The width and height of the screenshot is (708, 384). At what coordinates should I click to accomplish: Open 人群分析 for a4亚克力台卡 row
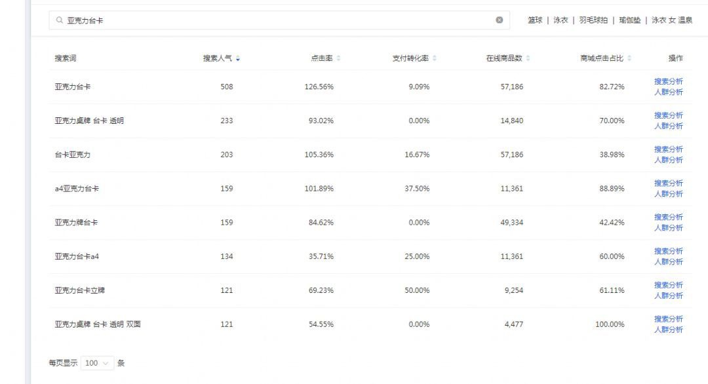click(668, 193)
